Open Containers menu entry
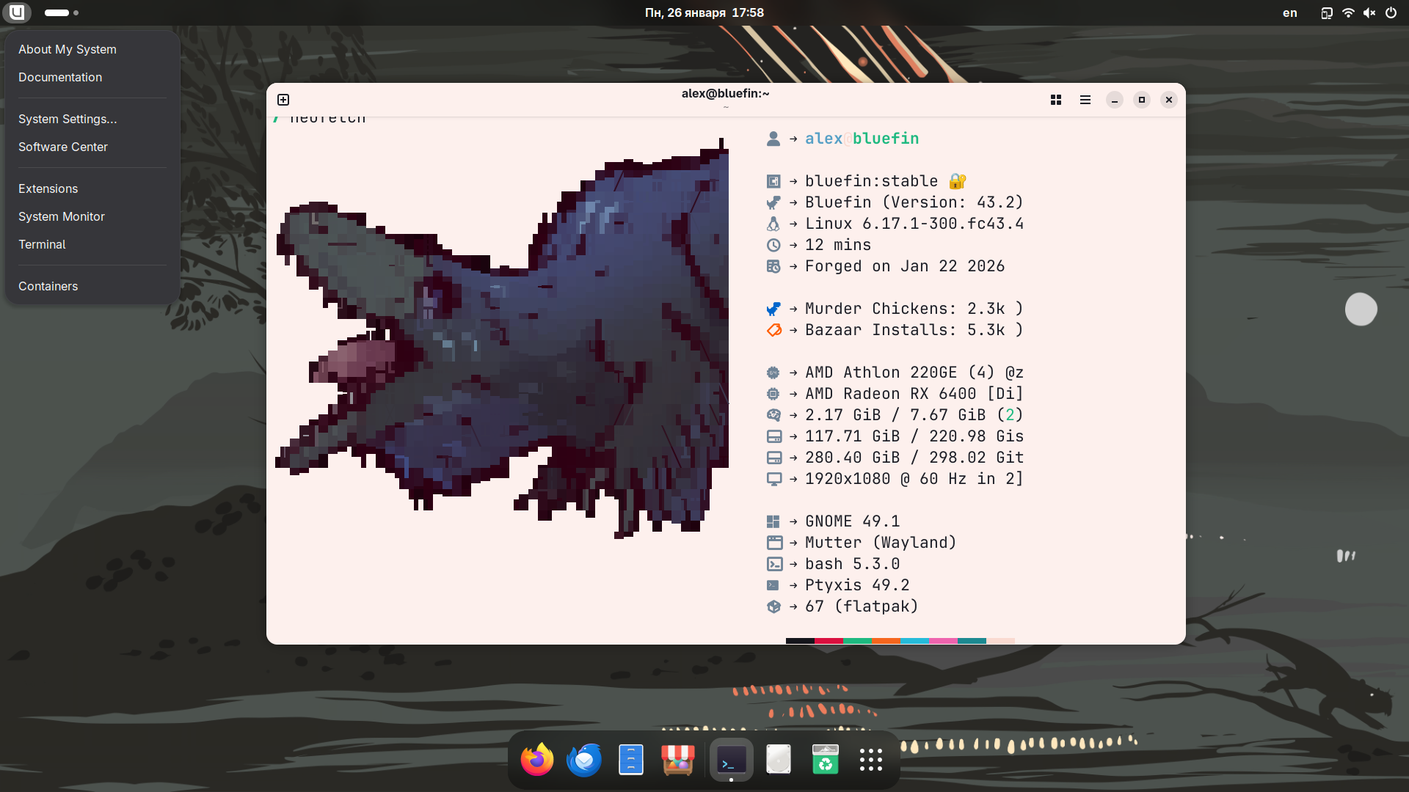This screenshot has width=1409, height=792. tap(48, 286)
